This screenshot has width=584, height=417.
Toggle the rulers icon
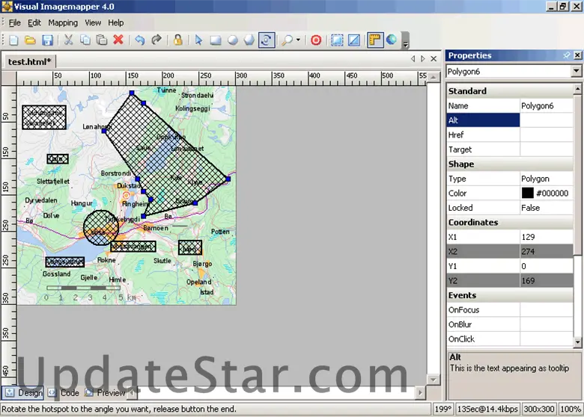tap(375, 40)
